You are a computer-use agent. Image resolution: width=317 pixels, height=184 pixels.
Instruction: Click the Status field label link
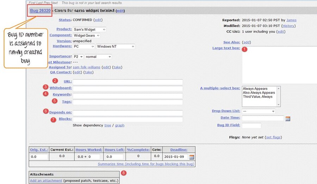65,20
